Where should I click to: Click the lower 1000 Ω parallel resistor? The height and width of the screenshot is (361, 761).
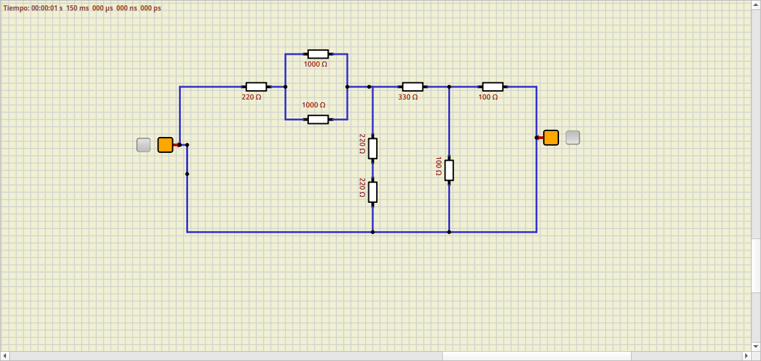pos(317,119)
